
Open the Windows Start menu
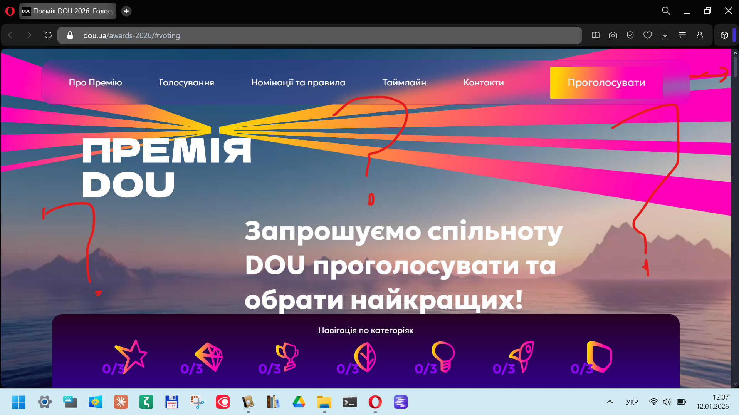pos(18,402)
